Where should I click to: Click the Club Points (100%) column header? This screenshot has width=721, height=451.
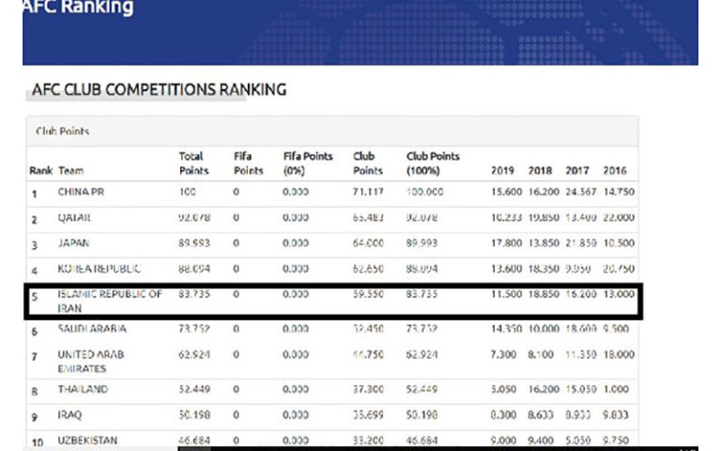(433, 163)
